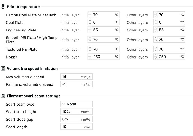Decrease Cool Plate other layers temperature stepper
193x136 pixels.
click(156, 24)
